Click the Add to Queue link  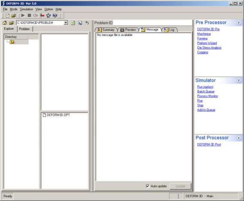point(206,110)
